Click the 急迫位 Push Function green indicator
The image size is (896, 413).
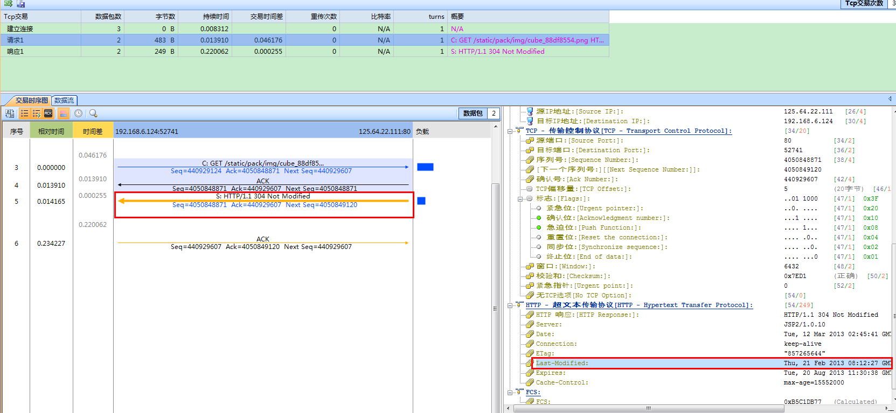click(539, 227)
